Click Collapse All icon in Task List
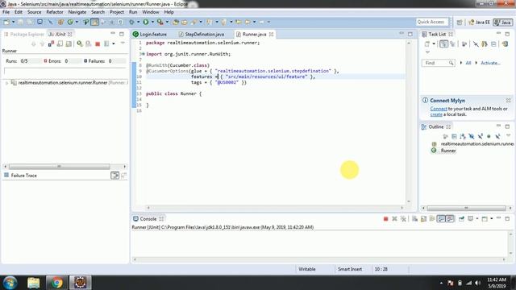The height and width of the screenshot is (290, 516). coord(493,43)
